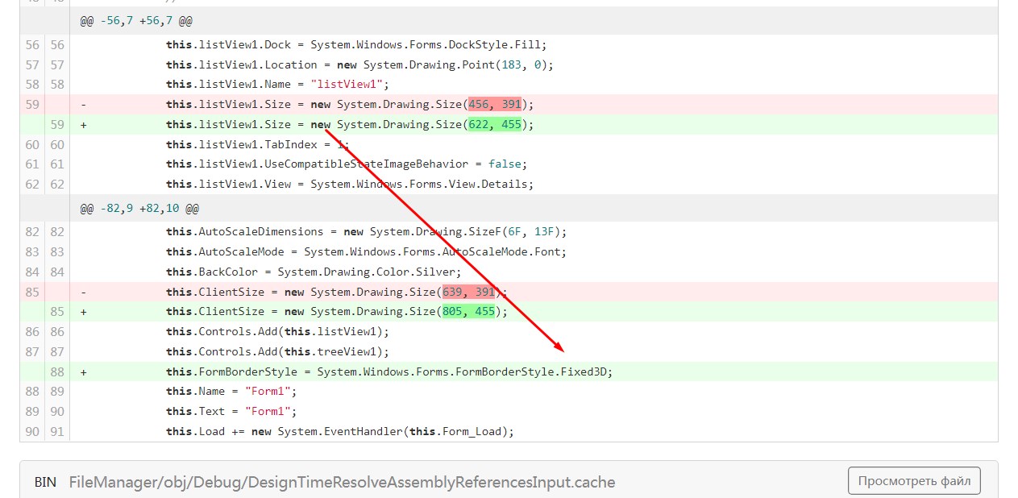
Task: Select the minus marker on deleted ClientSize line
Action: click(x=83, y=292)
